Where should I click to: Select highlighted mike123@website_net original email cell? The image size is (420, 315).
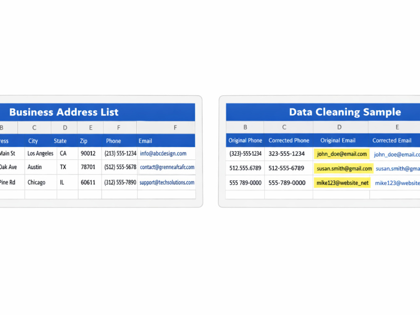coord(342,183)
